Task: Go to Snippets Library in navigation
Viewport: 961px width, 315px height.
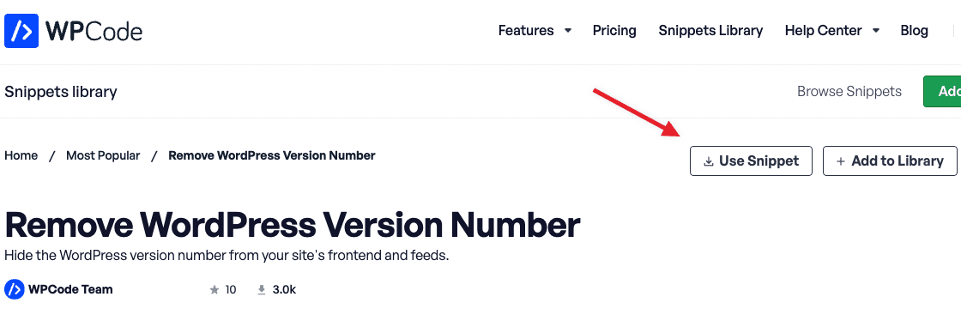Action: tap(710, 31)
